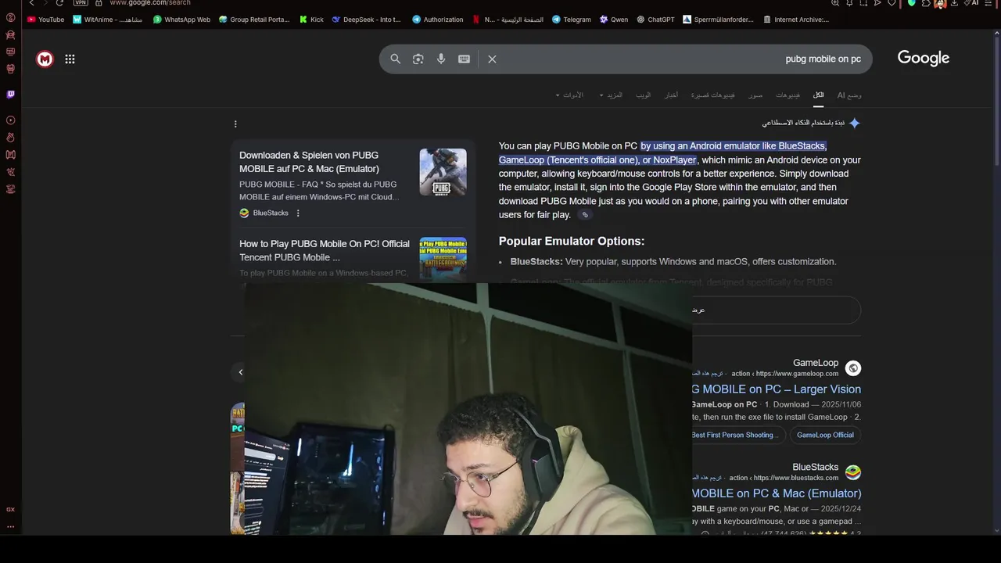The image size is (1001, 563).
Task: Open the green ad blocker shield icon
Action: [x=912, y=3]
